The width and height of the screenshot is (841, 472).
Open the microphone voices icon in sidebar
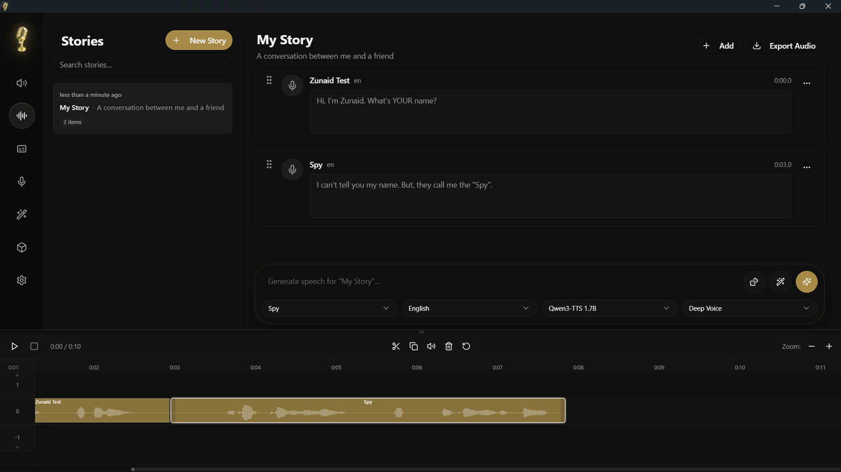(21, 182)
